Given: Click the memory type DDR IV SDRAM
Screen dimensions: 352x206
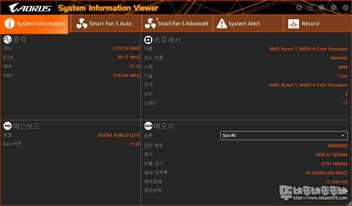Looking at the screenshot, I should [332, 155].
